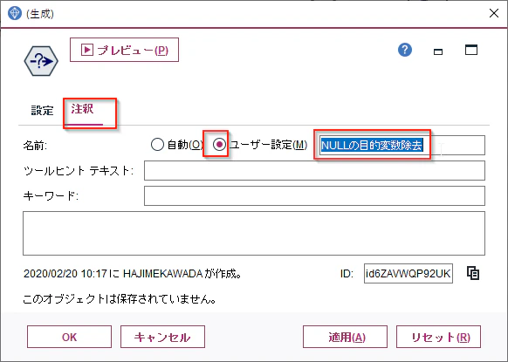
Task: Click the キャンセル button
Action: pyautogui.click(x=162, y=337)
